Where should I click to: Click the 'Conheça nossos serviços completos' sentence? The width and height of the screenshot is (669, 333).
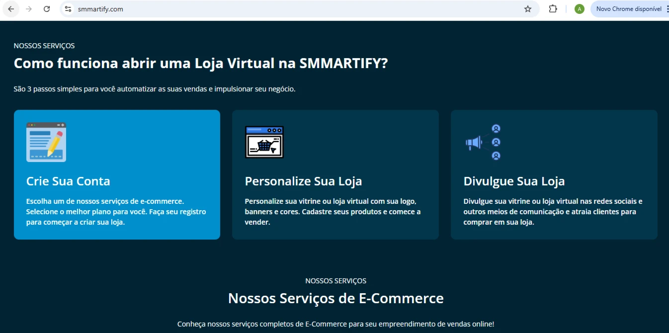336,324
